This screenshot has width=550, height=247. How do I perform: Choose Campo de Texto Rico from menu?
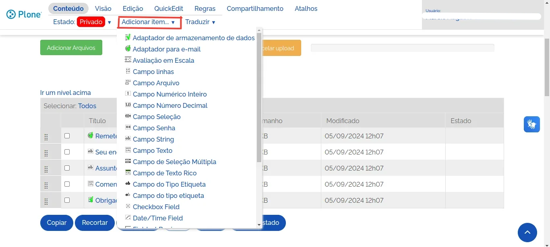[x=165, y=173]
